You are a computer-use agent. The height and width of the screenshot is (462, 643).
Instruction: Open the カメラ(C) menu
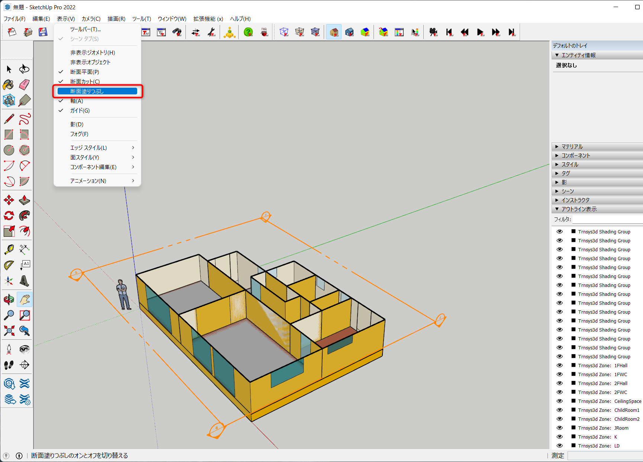point(91,19)
